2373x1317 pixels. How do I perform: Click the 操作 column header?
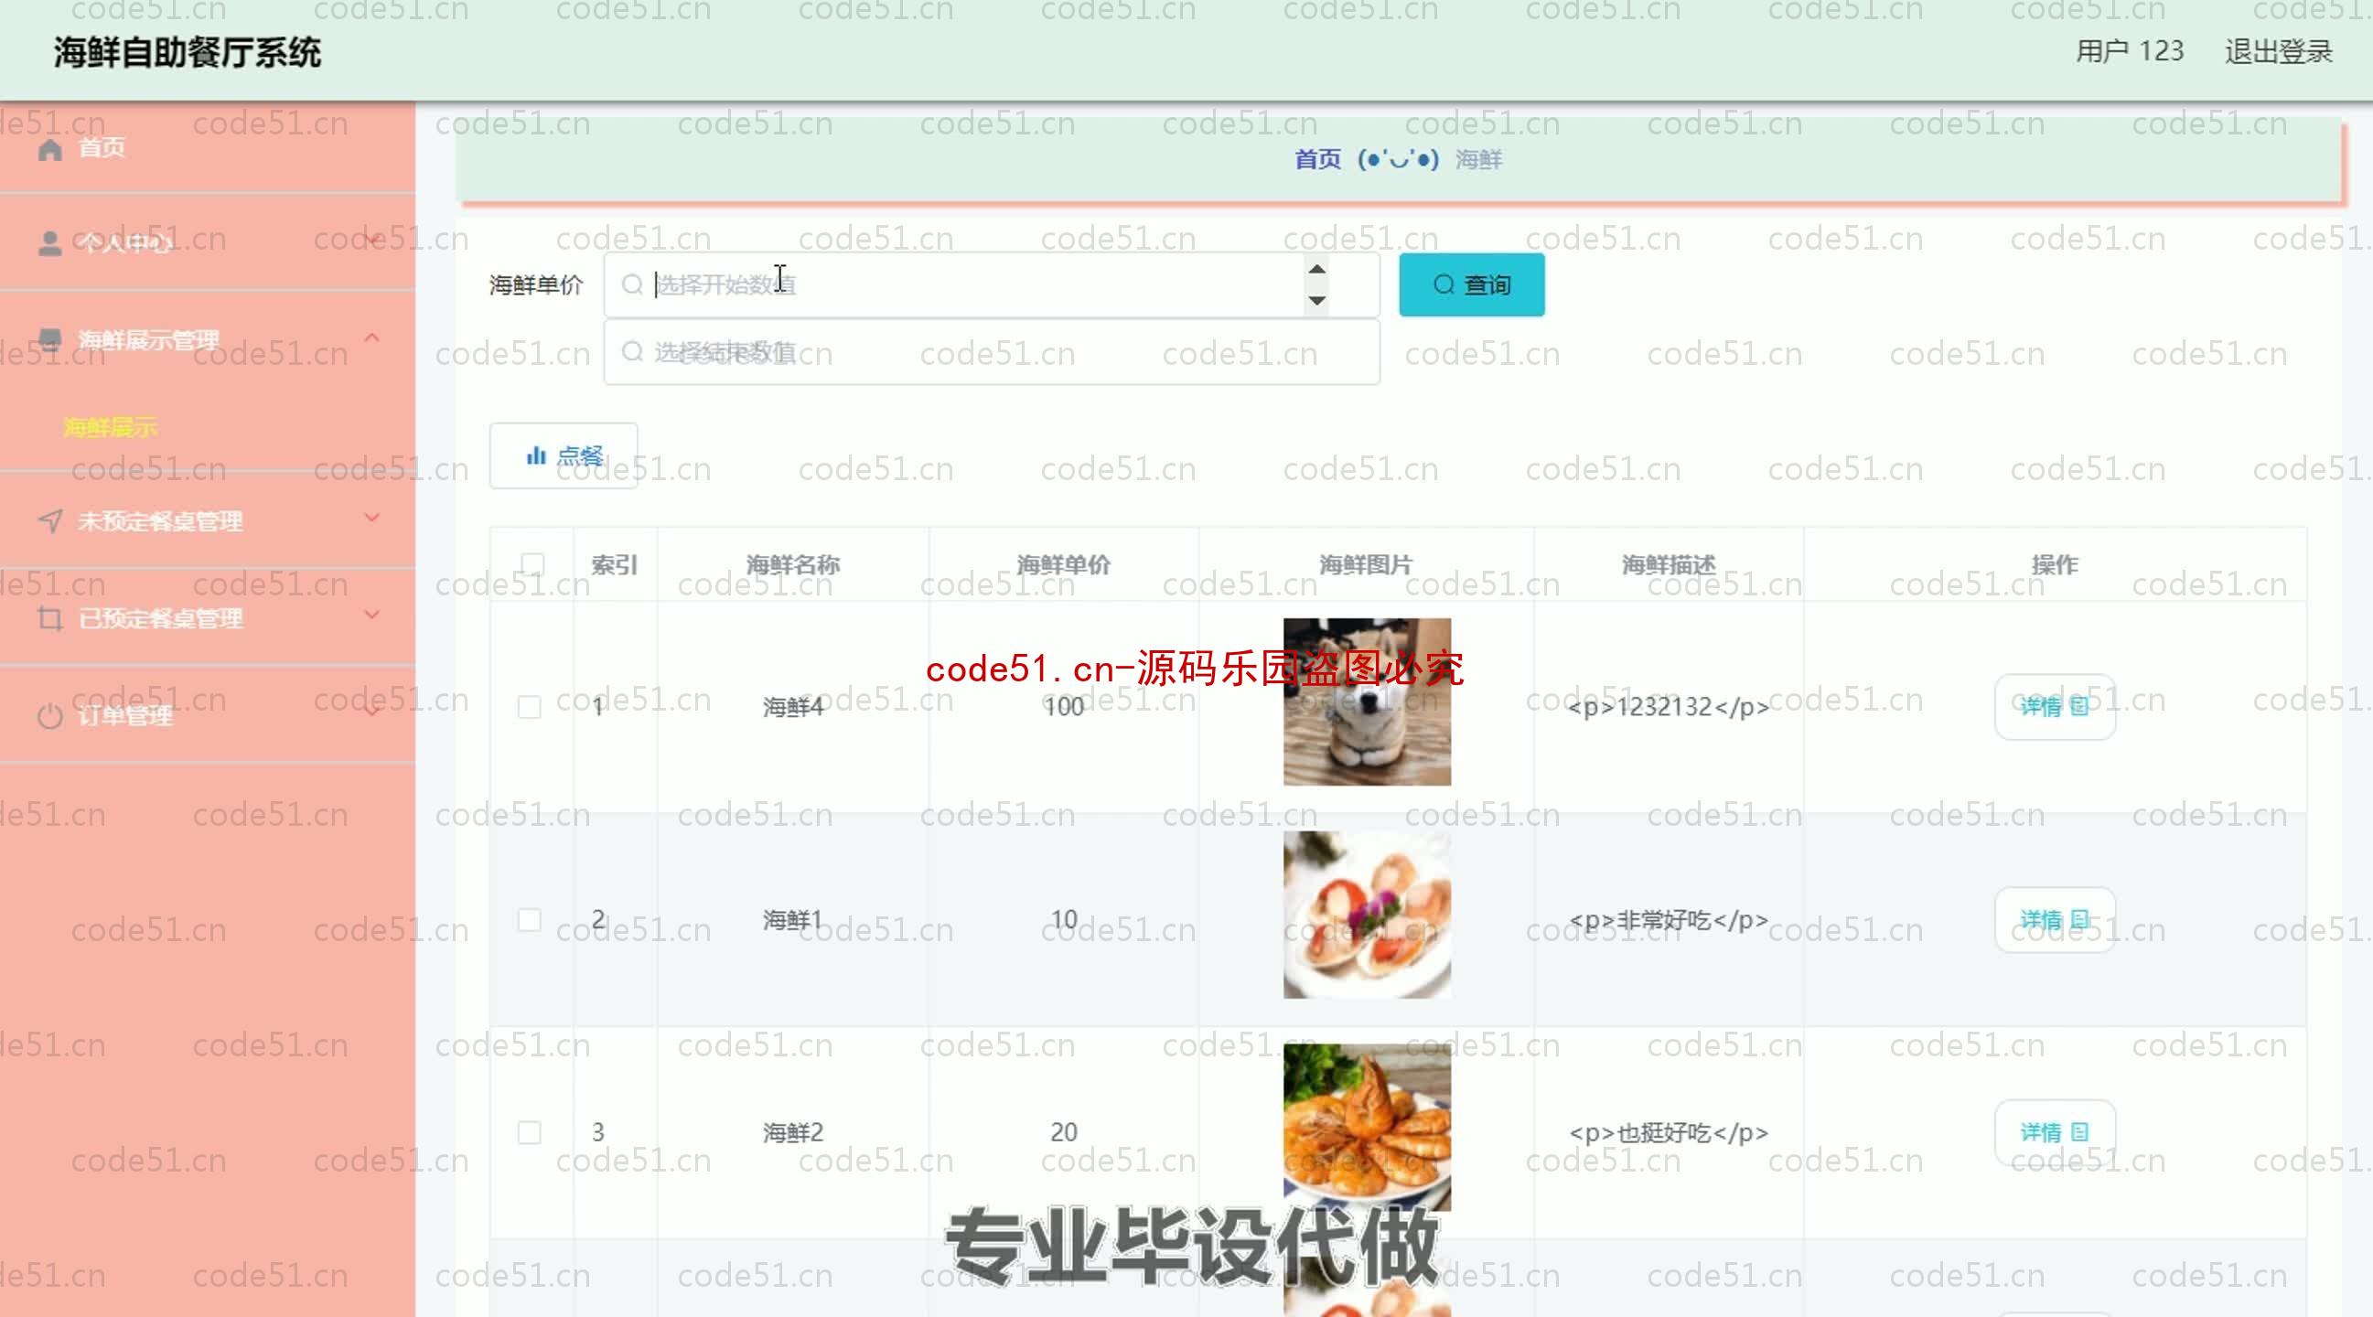tap(2055, 564)
